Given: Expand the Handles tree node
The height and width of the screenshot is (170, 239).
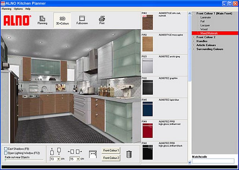Looking at the screenshot, I should [x=193, y=41].
